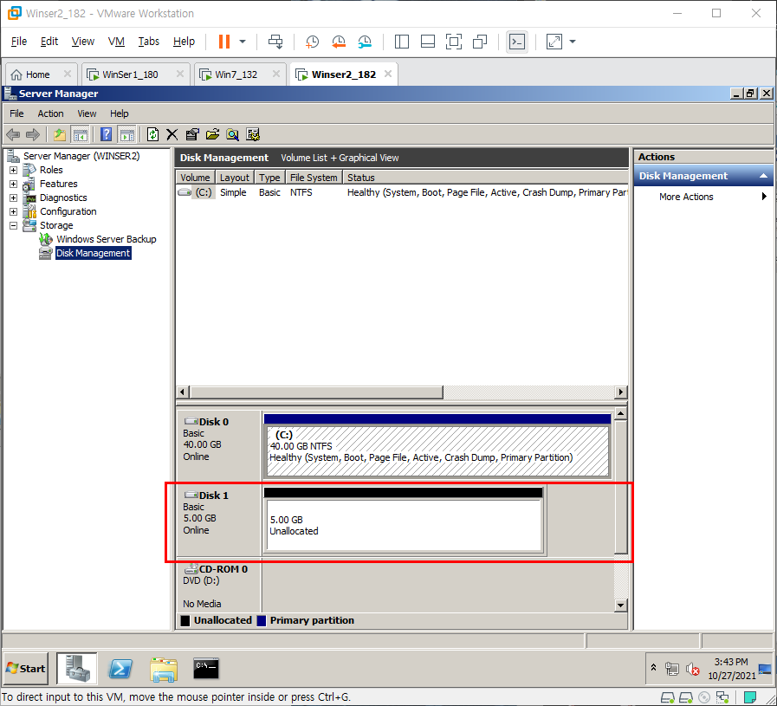Click the Forward arrow in Server Manager toolbar
This screenshot has height=706, width=777.
click(33, 134)
